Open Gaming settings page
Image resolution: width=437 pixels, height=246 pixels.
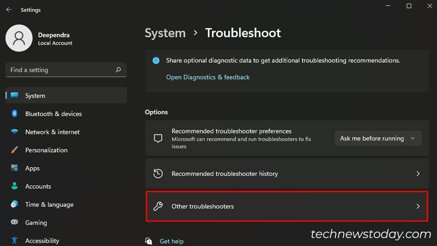[x=36, y=223]
